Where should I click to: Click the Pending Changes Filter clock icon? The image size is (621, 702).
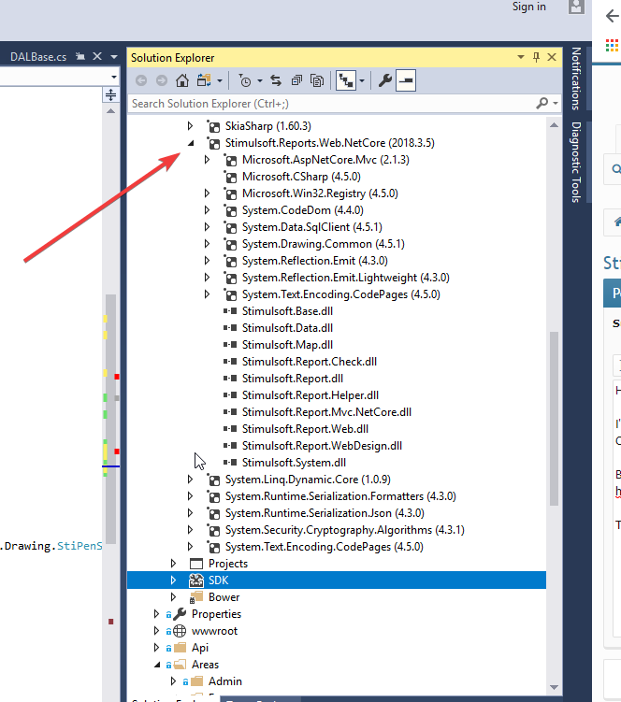244,81
